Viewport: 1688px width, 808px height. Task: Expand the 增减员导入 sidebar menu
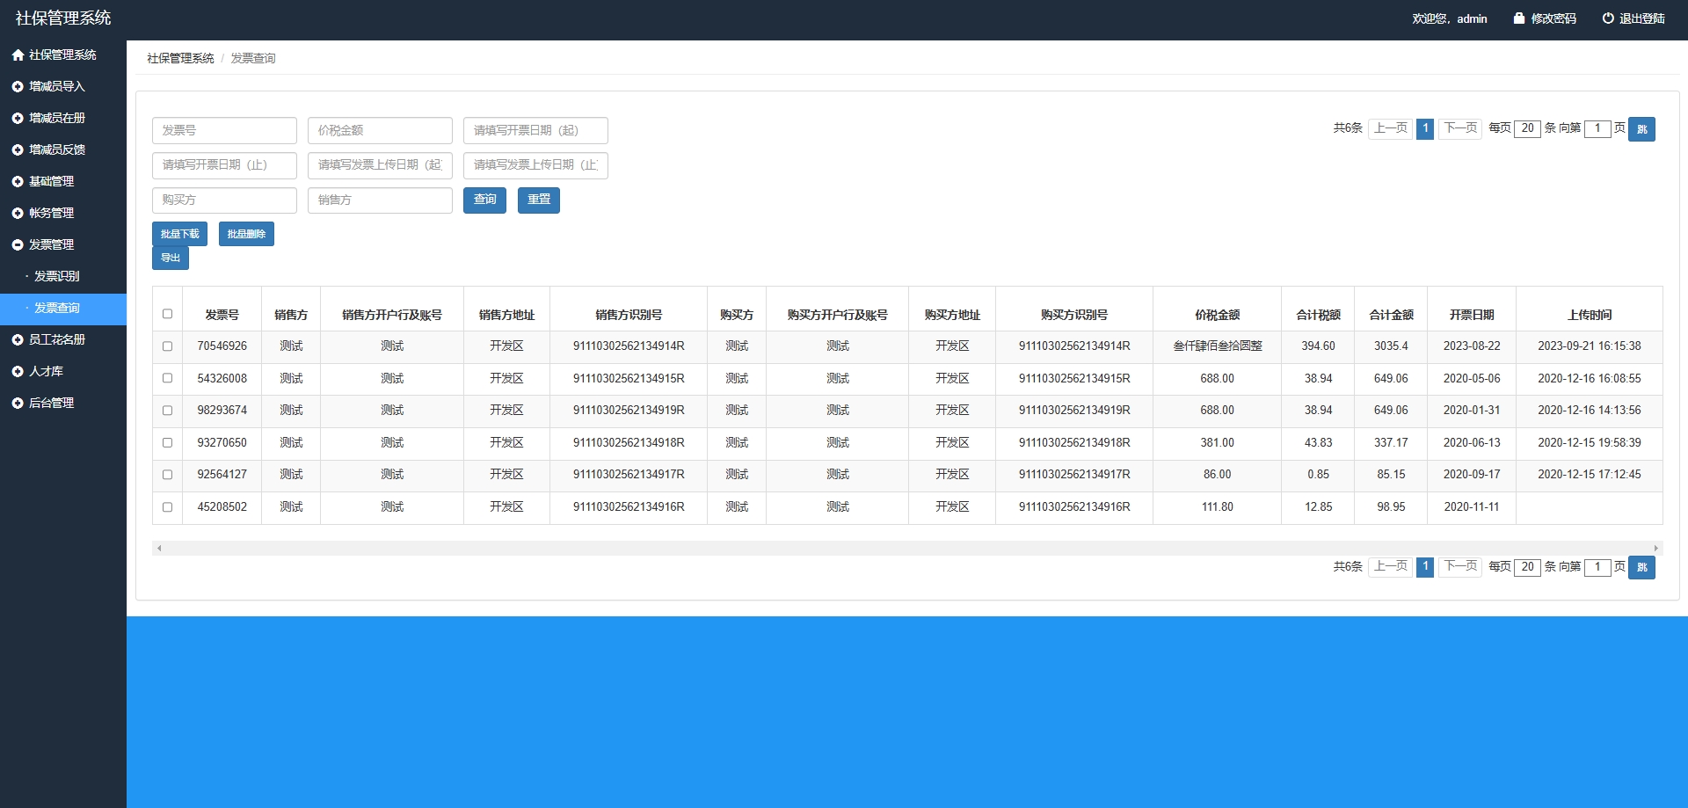[63, 86]
